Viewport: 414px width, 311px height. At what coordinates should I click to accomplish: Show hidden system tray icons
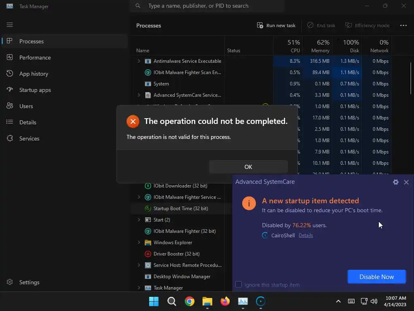[338, 301]
